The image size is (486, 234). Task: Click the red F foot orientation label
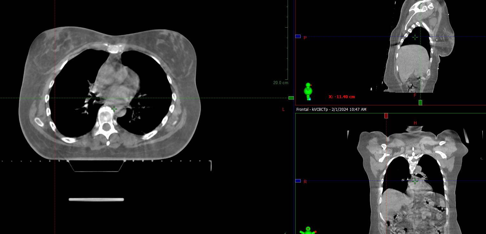415,95
